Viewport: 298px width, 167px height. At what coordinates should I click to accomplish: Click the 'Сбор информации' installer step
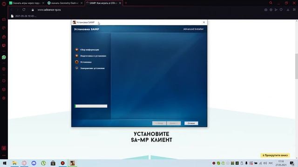coord(89,50)
